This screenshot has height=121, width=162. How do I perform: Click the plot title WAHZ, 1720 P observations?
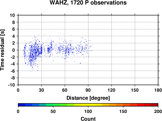coord(88,3)
